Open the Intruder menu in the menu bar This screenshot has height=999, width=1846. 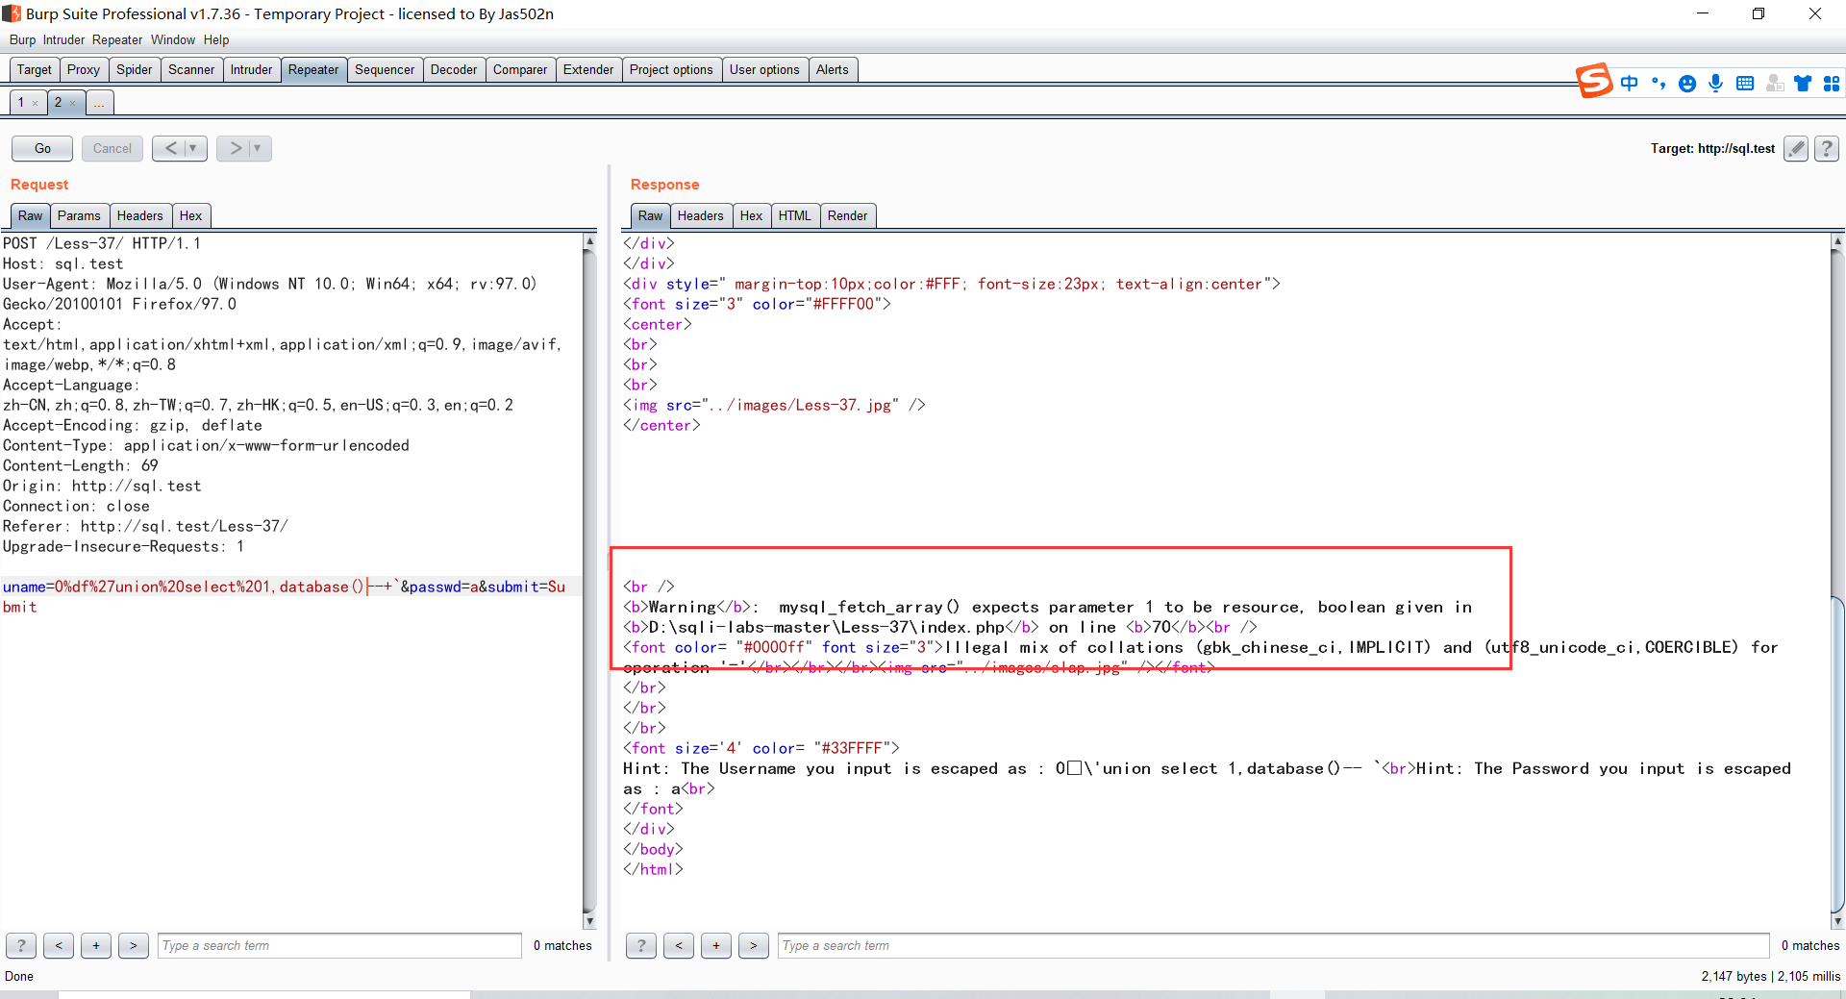pos(63,40)
